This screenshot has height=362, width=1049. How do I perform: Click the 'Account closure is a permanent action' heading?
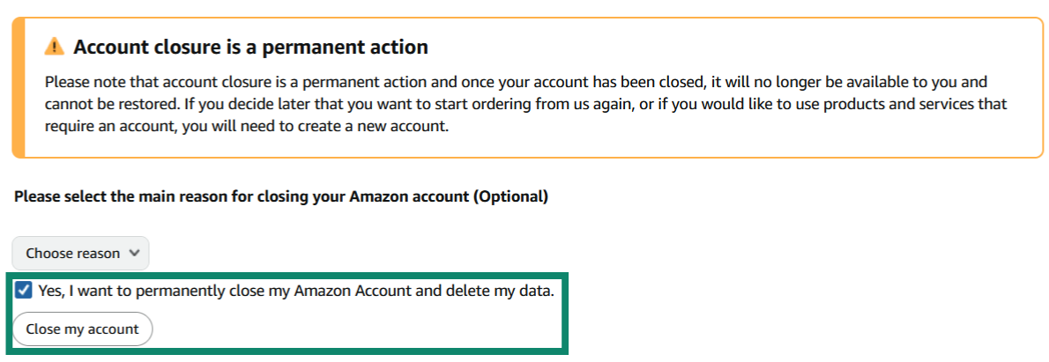(x=250, y=47)
